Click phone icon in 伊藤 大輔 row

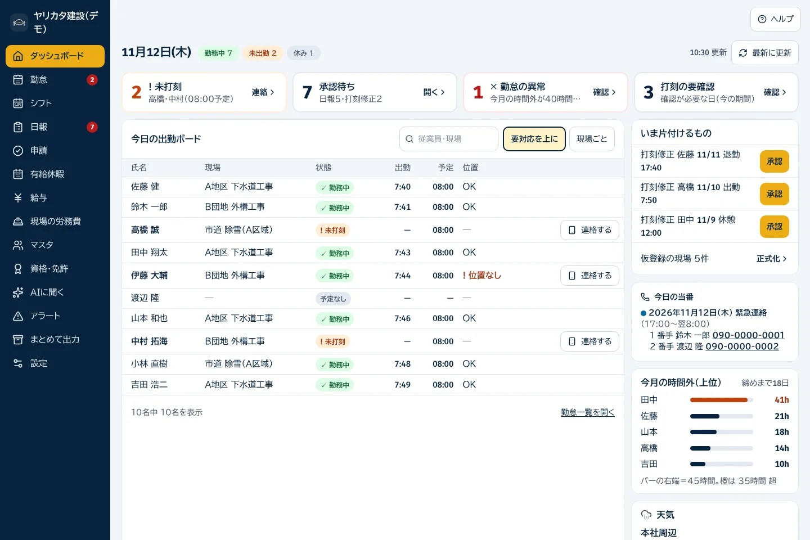572,276
